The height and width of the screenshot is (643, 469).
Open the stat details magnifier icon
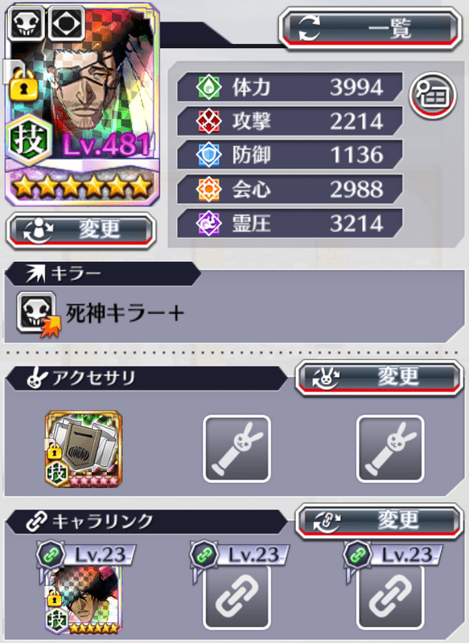(x=433, y=95)
